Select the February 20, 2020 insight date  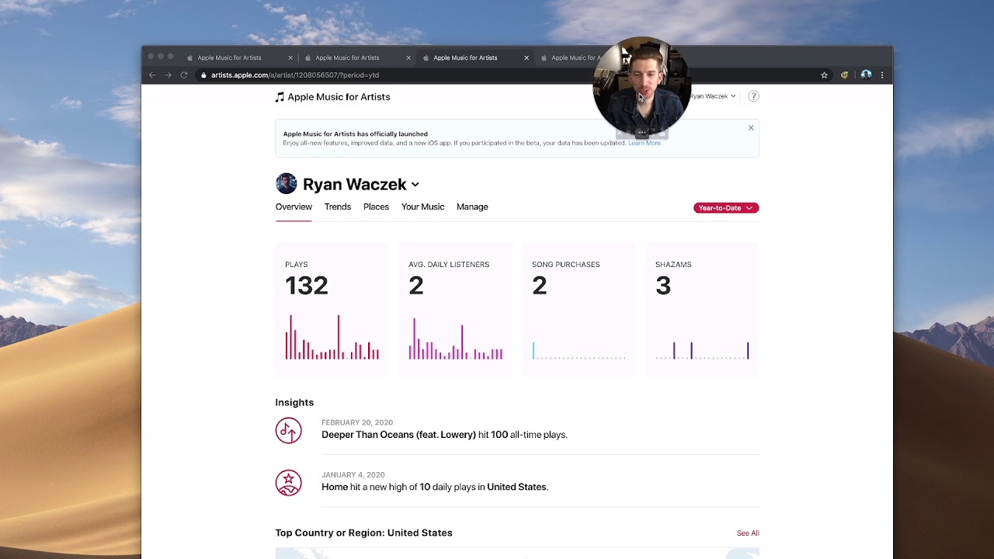[x=357, y=423]
